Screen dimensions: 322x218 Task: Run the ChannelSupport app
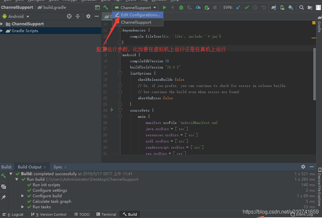tap(164, 7)
